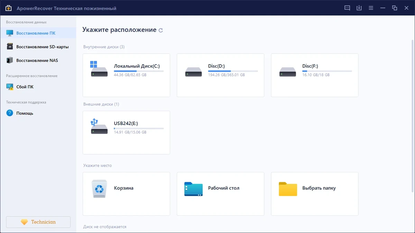The image size is (415, 233).
Task: Click the monitor icon for Восстановление ПК
Action: tap(10, 33)
